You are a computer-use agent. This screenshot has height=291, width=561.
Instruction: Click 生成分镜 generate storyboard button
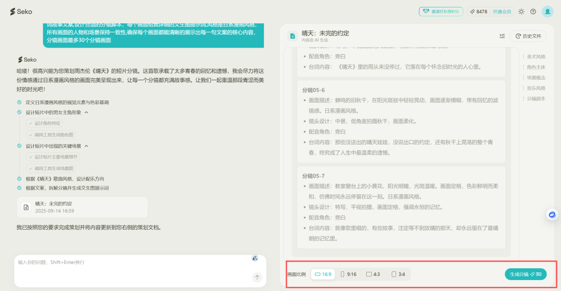click(x=526, y=274)
